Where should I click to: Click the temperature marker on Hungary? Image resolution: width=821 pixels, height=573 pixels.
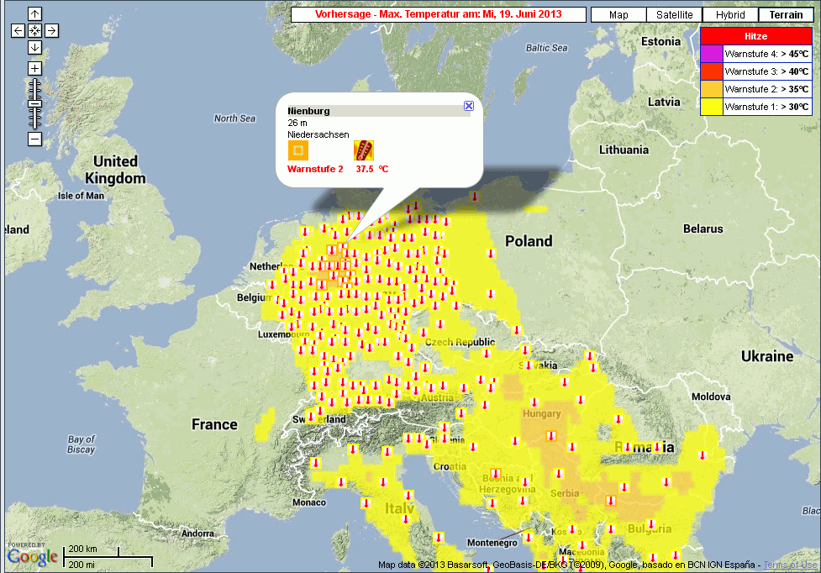point(551,435)
